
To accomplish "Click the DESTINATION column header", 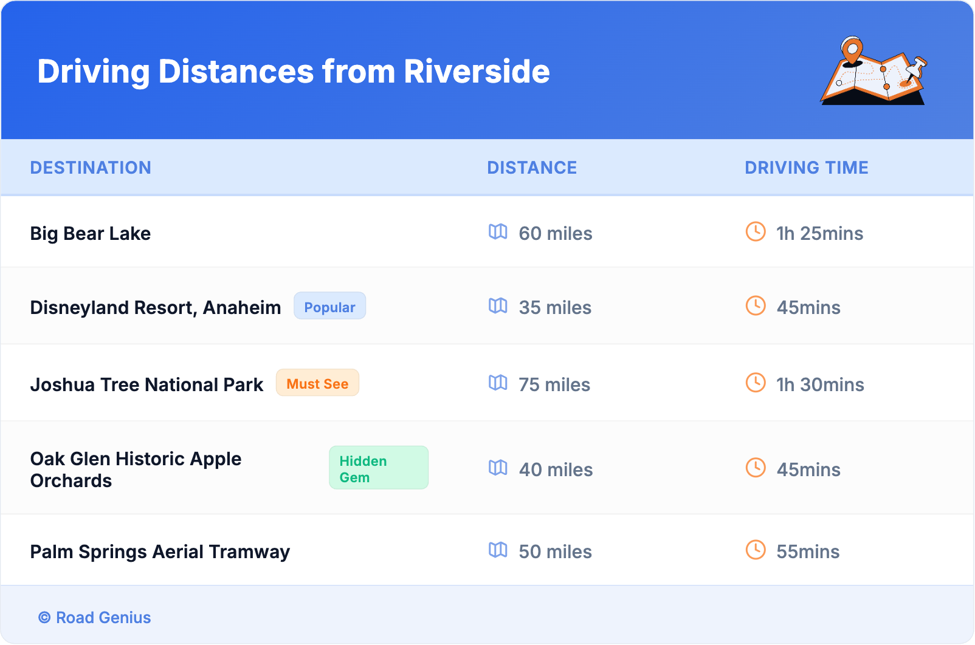I will [x=91, y=168].
